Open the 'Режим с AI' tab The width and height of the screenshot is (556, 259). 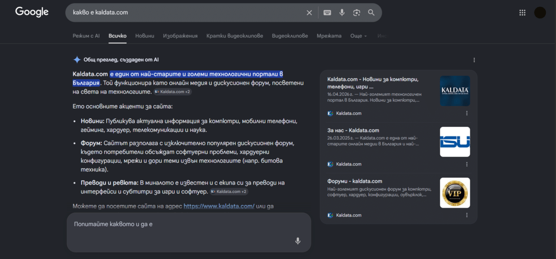(86, 36)
